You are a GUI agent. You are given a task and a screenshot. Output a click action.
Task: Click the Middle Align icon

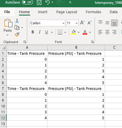click(107, 23)
